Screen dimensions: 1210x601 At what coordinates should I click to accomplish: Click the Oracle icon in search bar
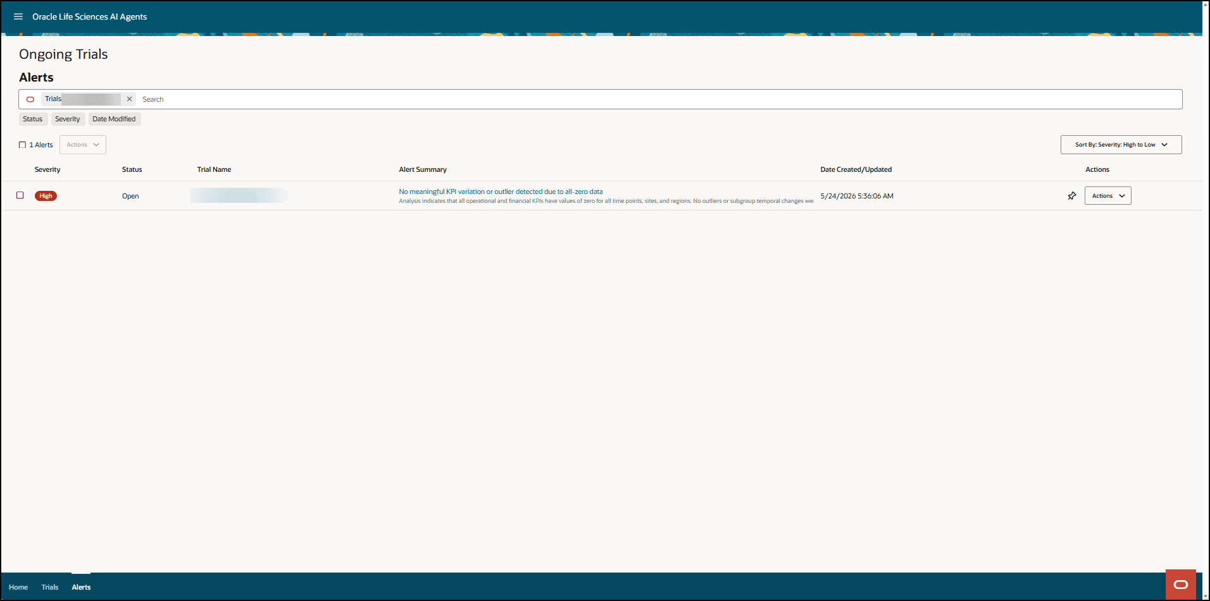(x=30, y=99)
